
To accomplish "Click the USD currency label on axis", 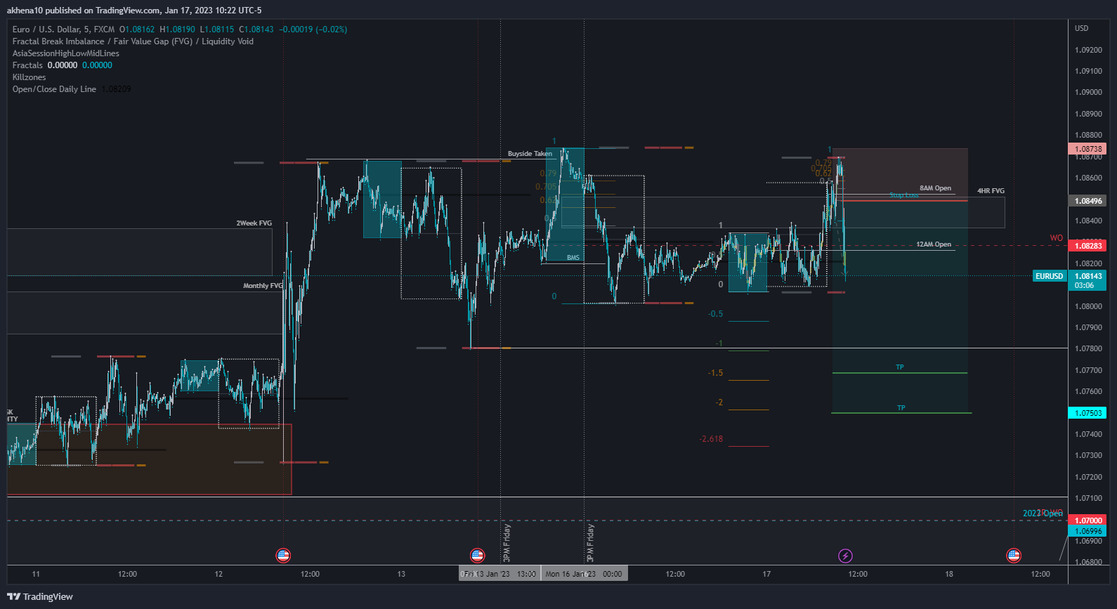I will (1081, 28).
